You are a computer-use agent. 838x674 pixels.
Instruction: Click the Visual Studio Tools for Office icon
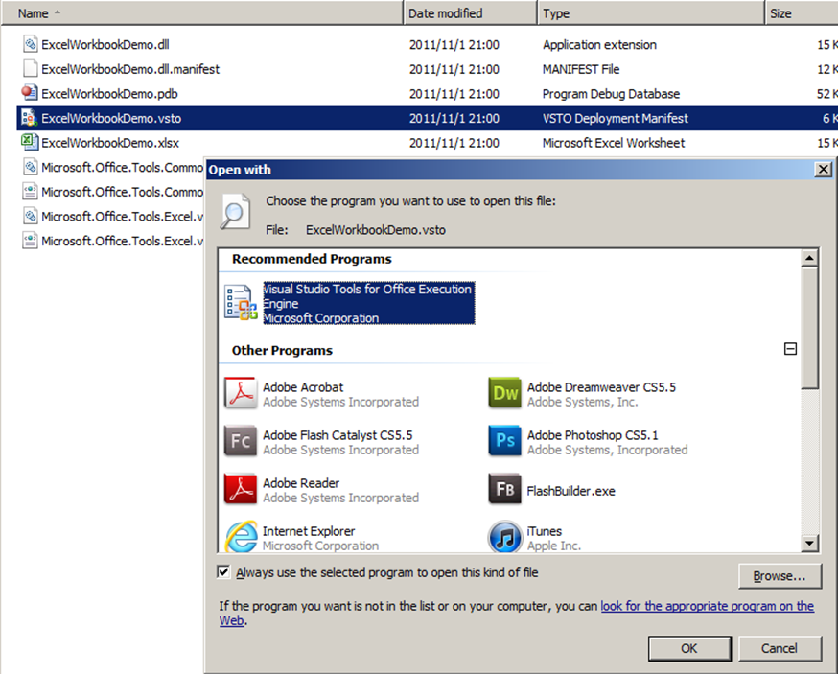(241, 303)
